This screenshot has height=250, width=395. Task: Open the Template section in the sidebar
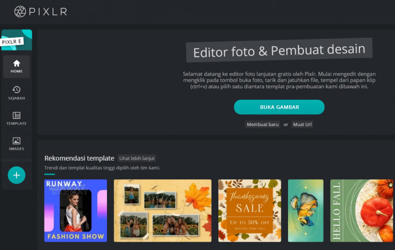click(x=16, y=118)
